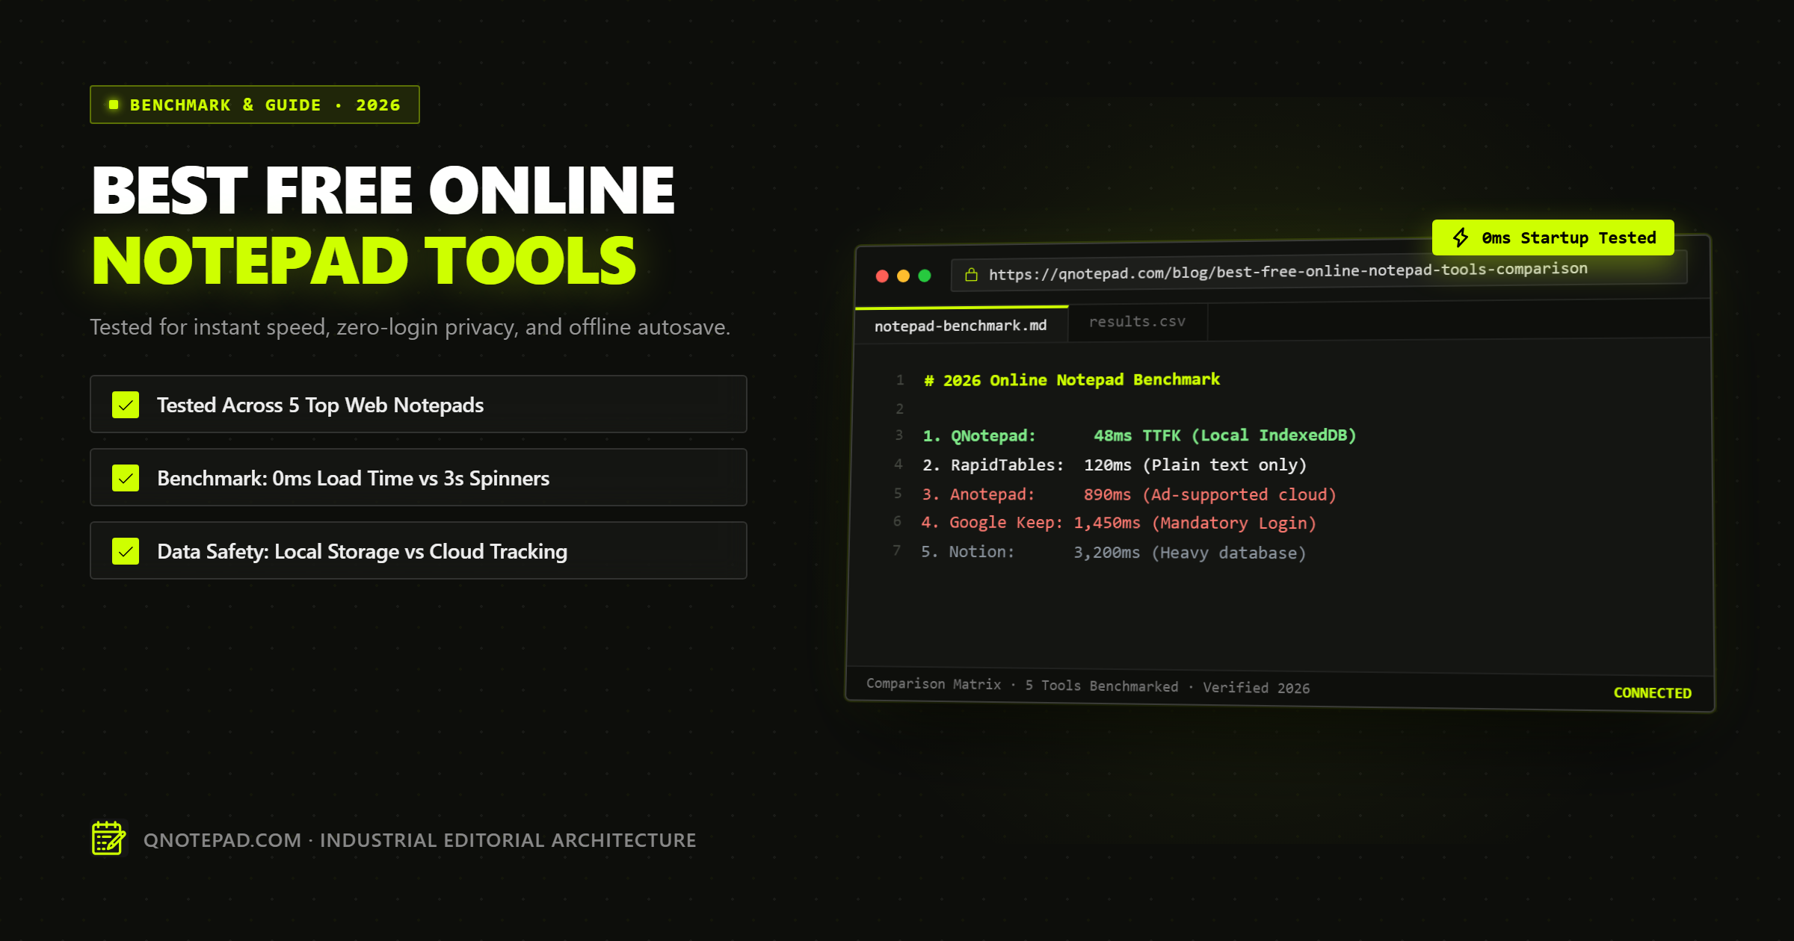Click the 0ms Startup Tested badge

pos(1553,237)
